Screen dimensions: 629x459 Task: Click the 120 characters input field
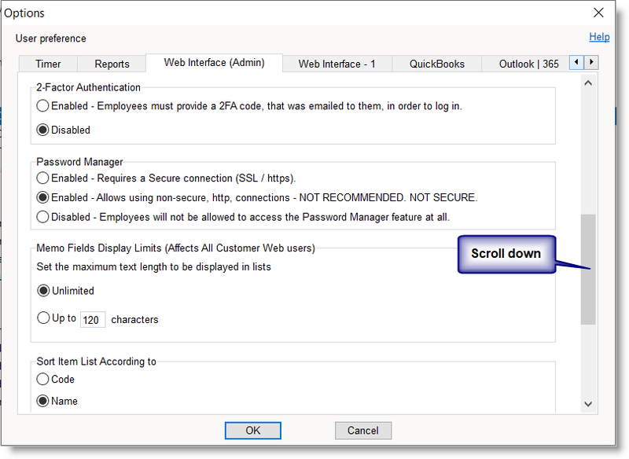tap(93, 320)
